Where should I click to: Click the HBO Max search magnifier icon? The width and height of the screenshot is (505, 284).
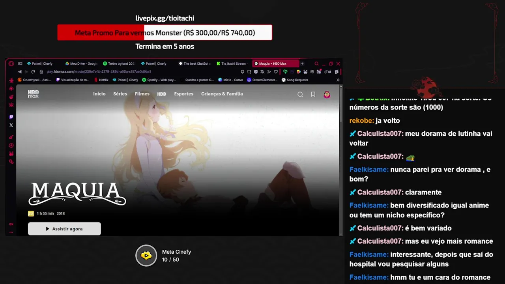pyautogui.click(x=300, y=94)
